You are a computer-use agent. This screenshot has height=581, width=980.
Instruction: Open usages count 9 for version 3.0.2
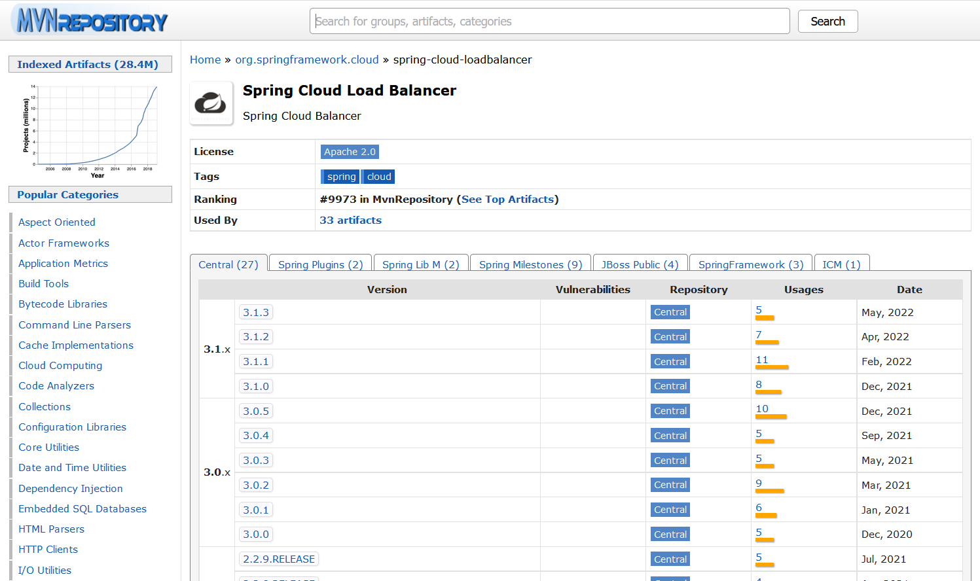(x=759, y=484)
